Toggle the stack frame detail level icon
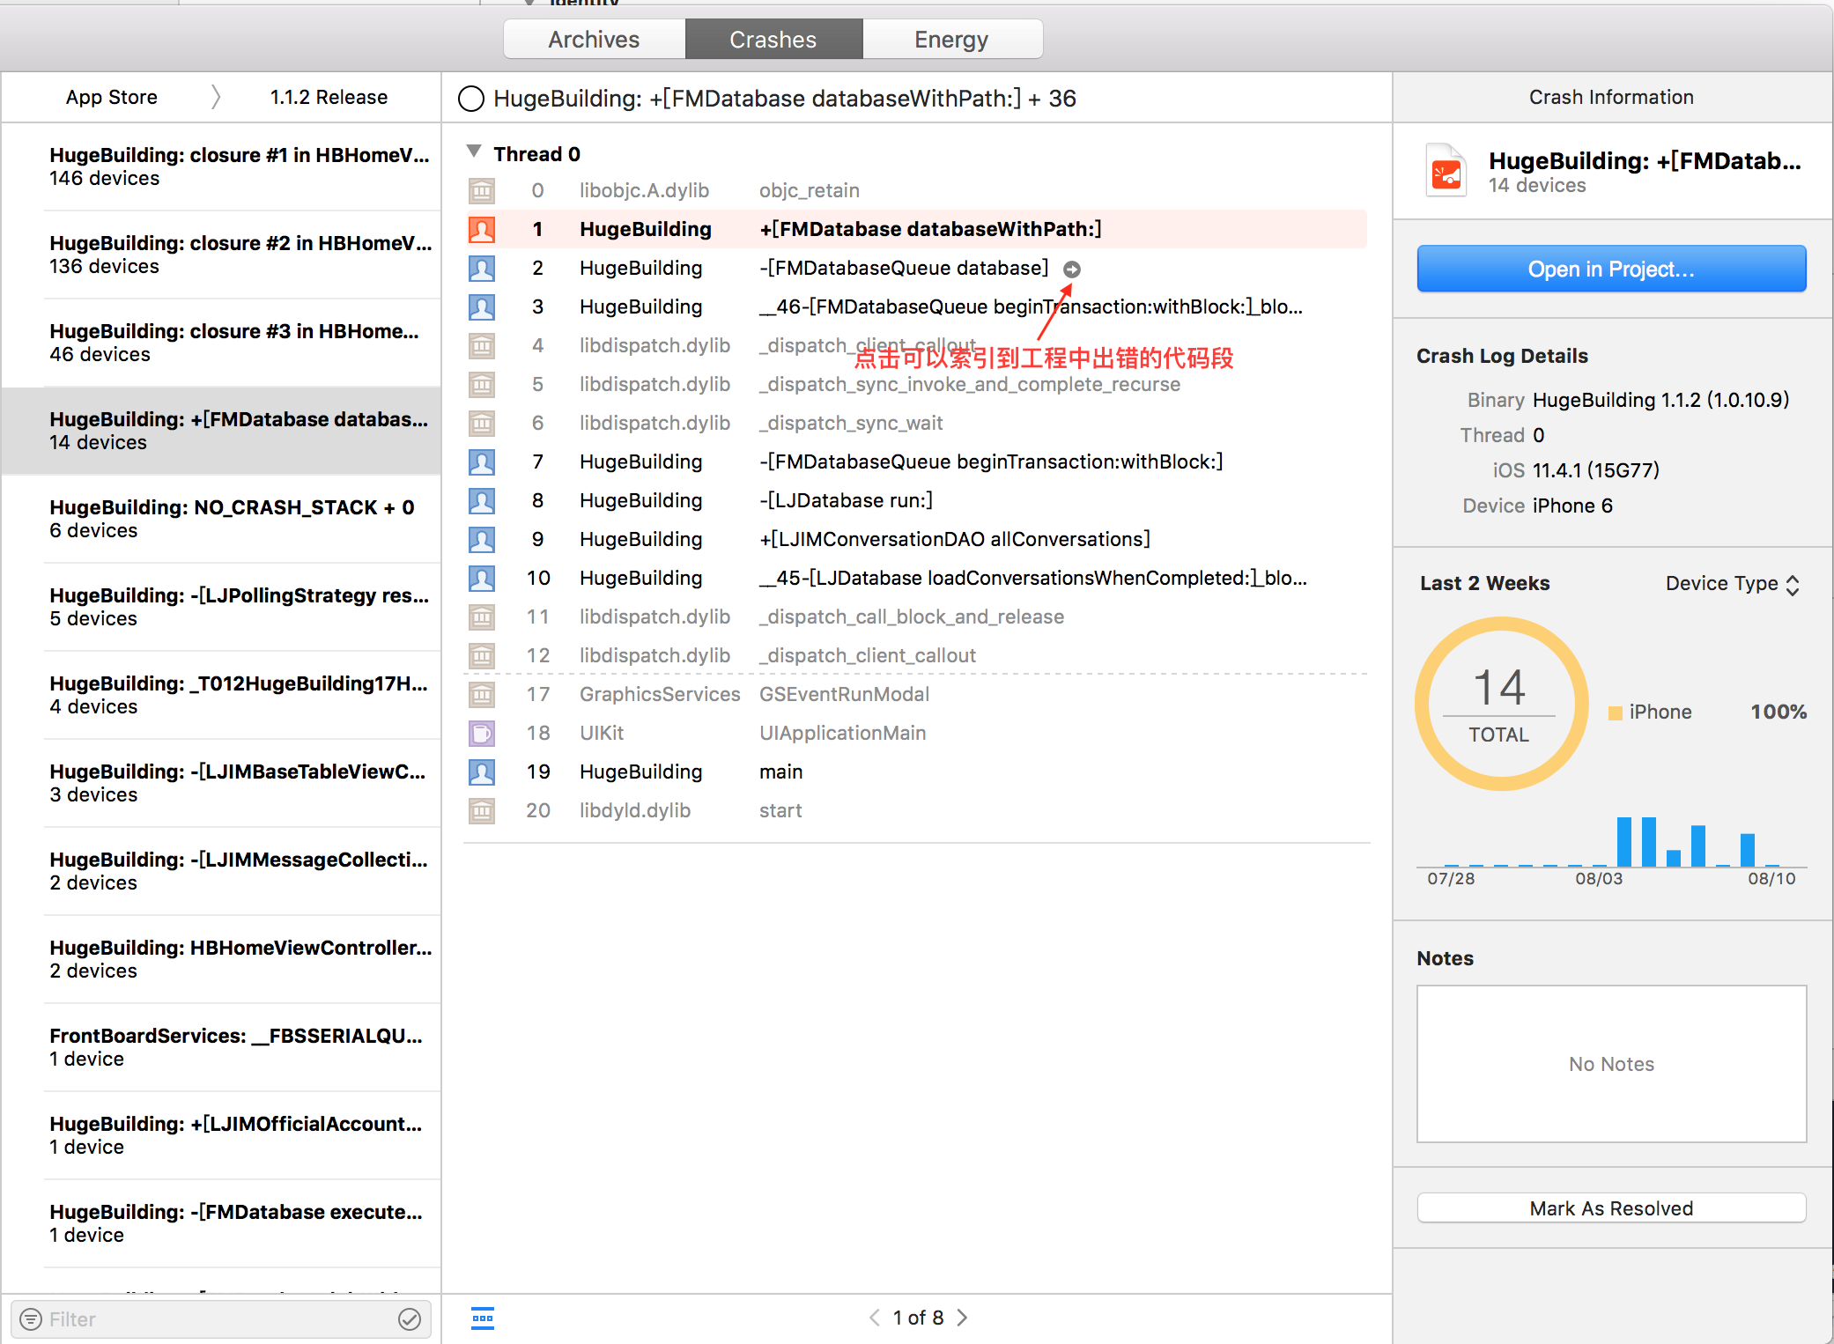Viewport: 1834px width, 1344px height. pyautogui.click(x=483, y=1318)
